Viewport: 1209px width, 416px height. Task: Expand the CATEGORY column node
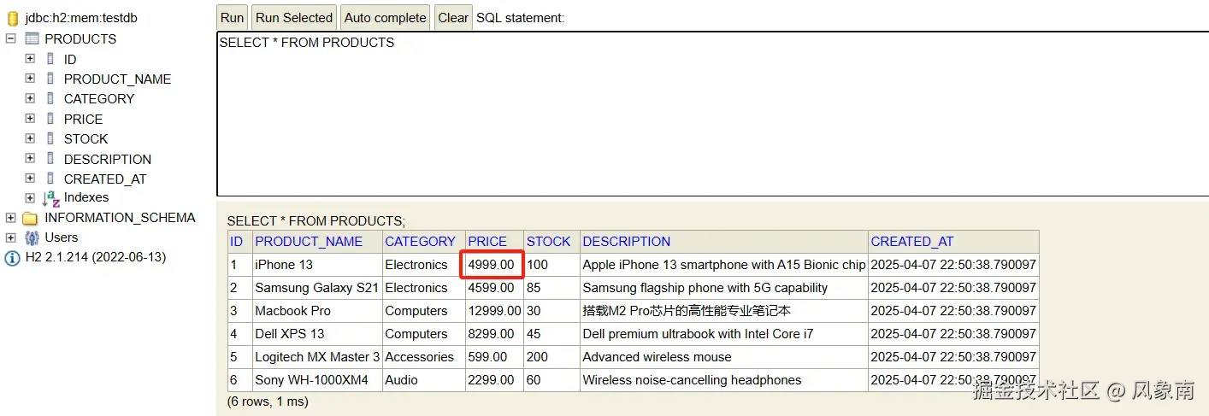tap(30, 98)
